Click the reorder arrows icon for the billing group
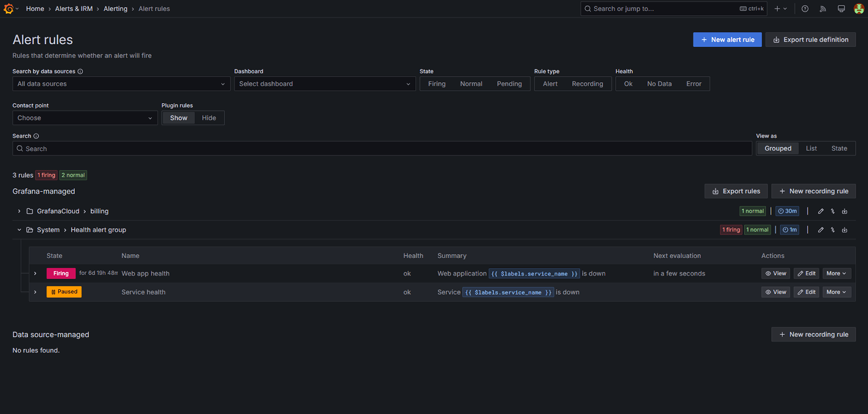The height and width of the screenshot is (414, 868). point(833,211)
